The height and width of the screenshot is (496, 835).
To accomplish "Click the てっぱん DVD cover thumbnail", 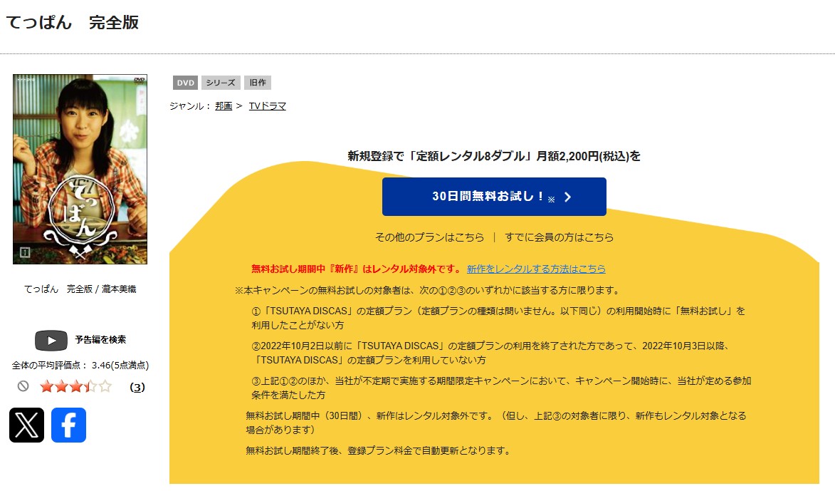I will (x=80, y=169).
